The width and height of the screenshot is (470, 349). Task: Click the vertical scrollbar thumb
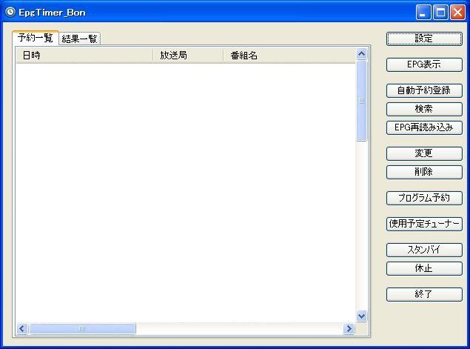pos(362,101)
